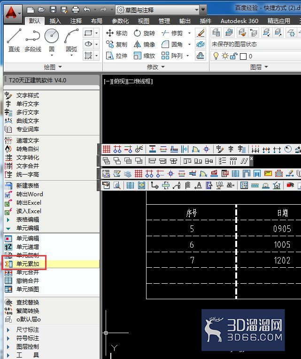301x359 pixels.
Task: Click 撤销合并 in the Tangent menu
Action: (28, 281)
